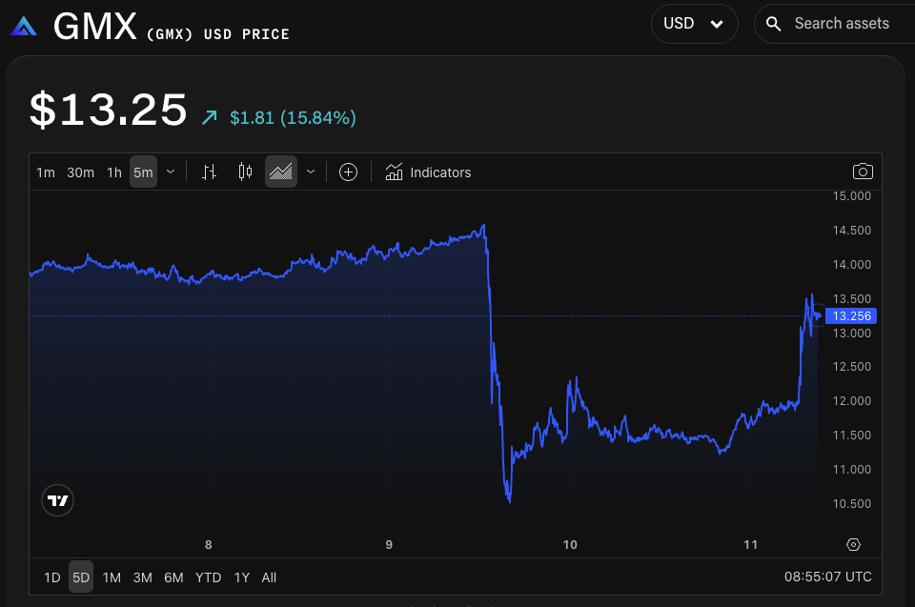This screenshot has width=915, height=607.
Task: Switch to the 1D timeframe tab
Action: point(51,577)
